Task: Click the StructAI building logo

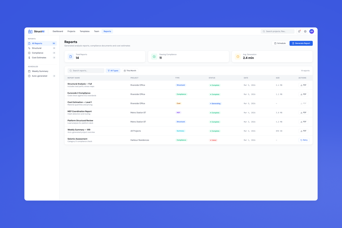Action: click(x=30, y=31)
